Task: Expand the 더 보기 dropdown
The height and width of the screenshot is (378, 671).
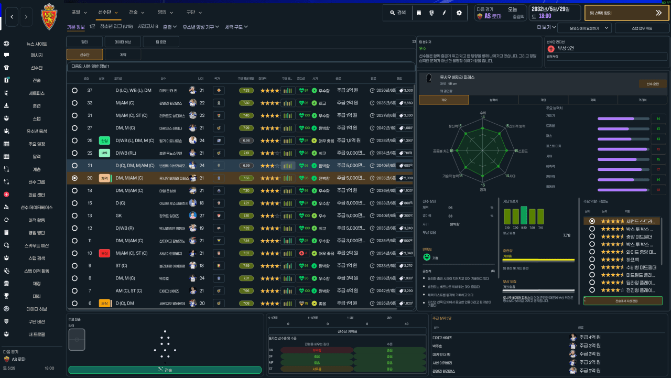Action: coord(547,27)
